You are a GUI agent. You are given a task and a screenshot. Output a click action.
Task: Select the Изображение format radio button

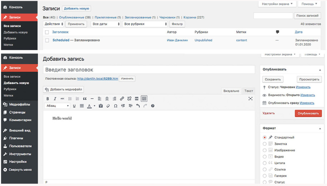click(x=265, y=150)
